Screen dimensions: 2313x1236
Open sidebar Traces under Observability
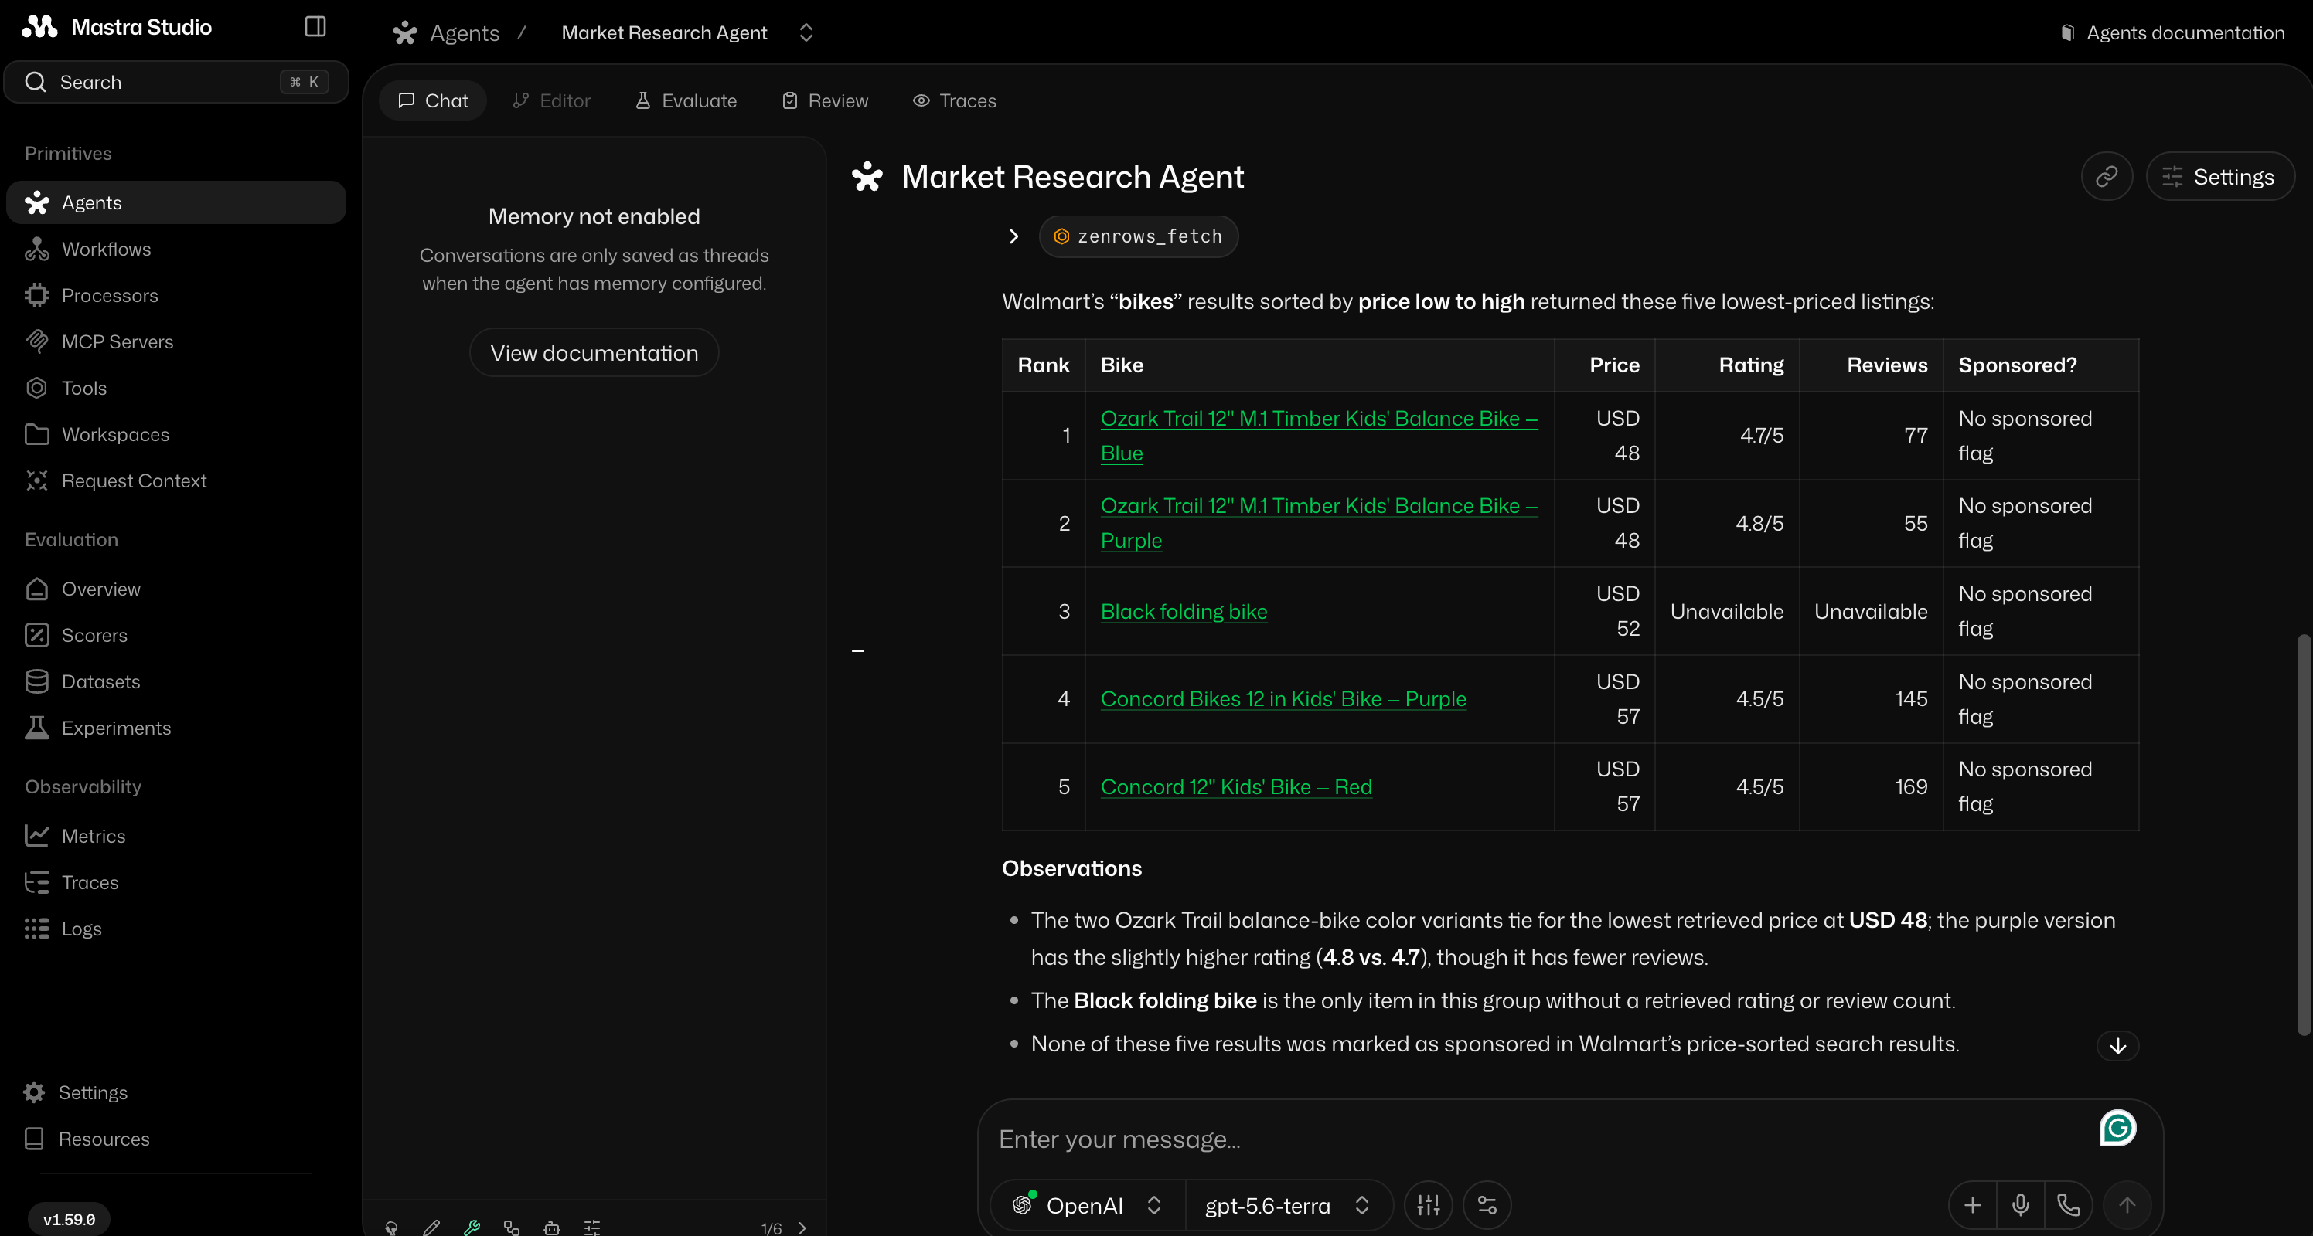click(176, 883)
